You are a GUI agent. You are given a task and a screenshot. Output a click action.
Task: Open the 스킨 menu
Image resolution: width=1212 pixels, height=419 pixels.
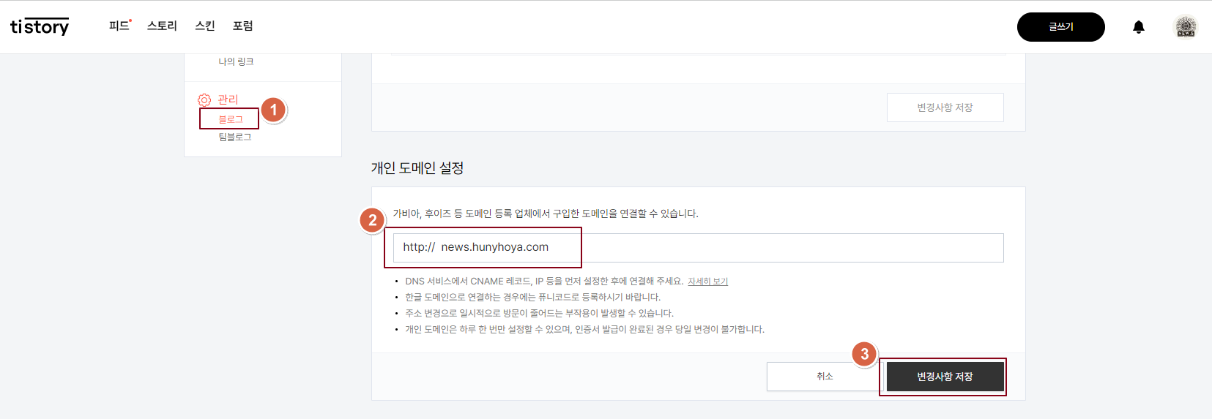click(205, 26)
